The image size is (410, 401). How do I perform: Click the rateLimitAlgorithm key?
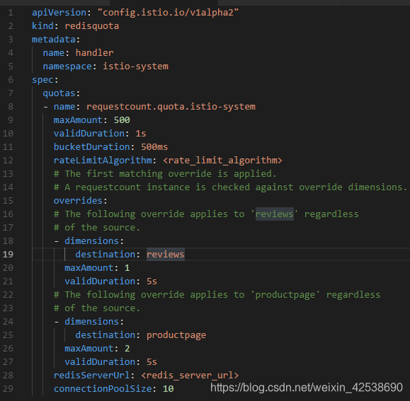pyautogui.click(x=103, y=161)
